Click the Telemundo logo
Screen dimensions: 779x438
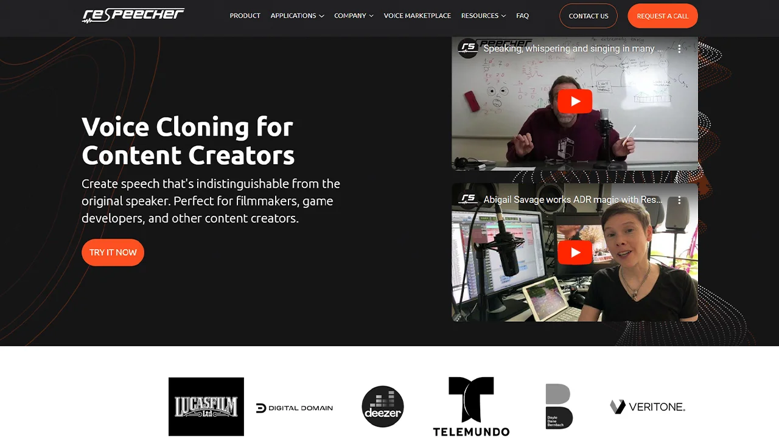coord(471,406)
